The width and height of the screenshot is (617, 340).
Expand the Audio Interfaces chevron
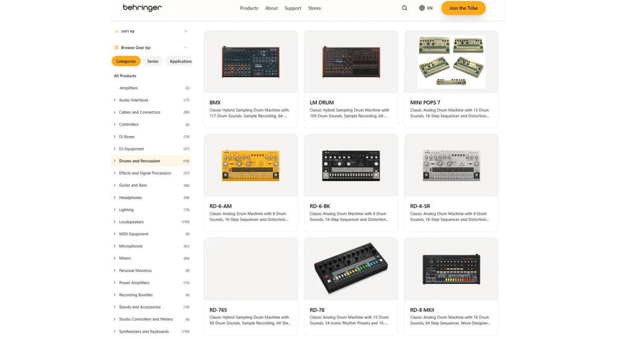tap(114, 100)
